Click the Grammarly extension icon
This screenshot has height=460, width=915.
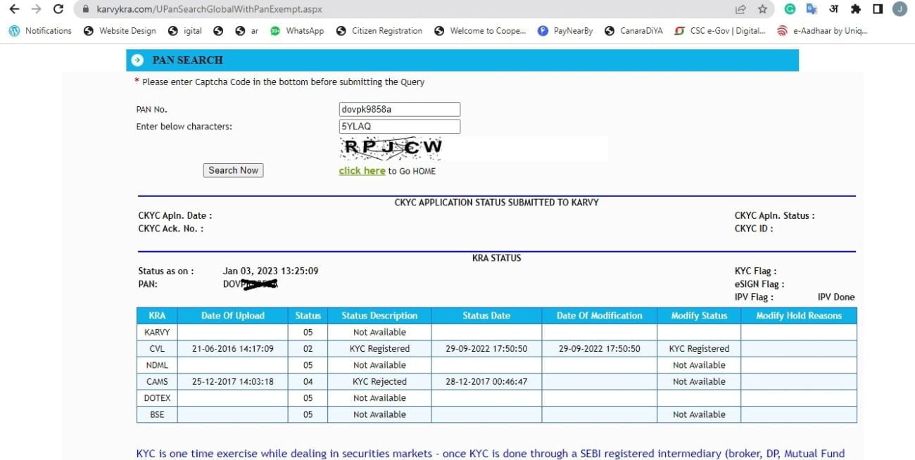pyautogui.click(x=790, y=10)
